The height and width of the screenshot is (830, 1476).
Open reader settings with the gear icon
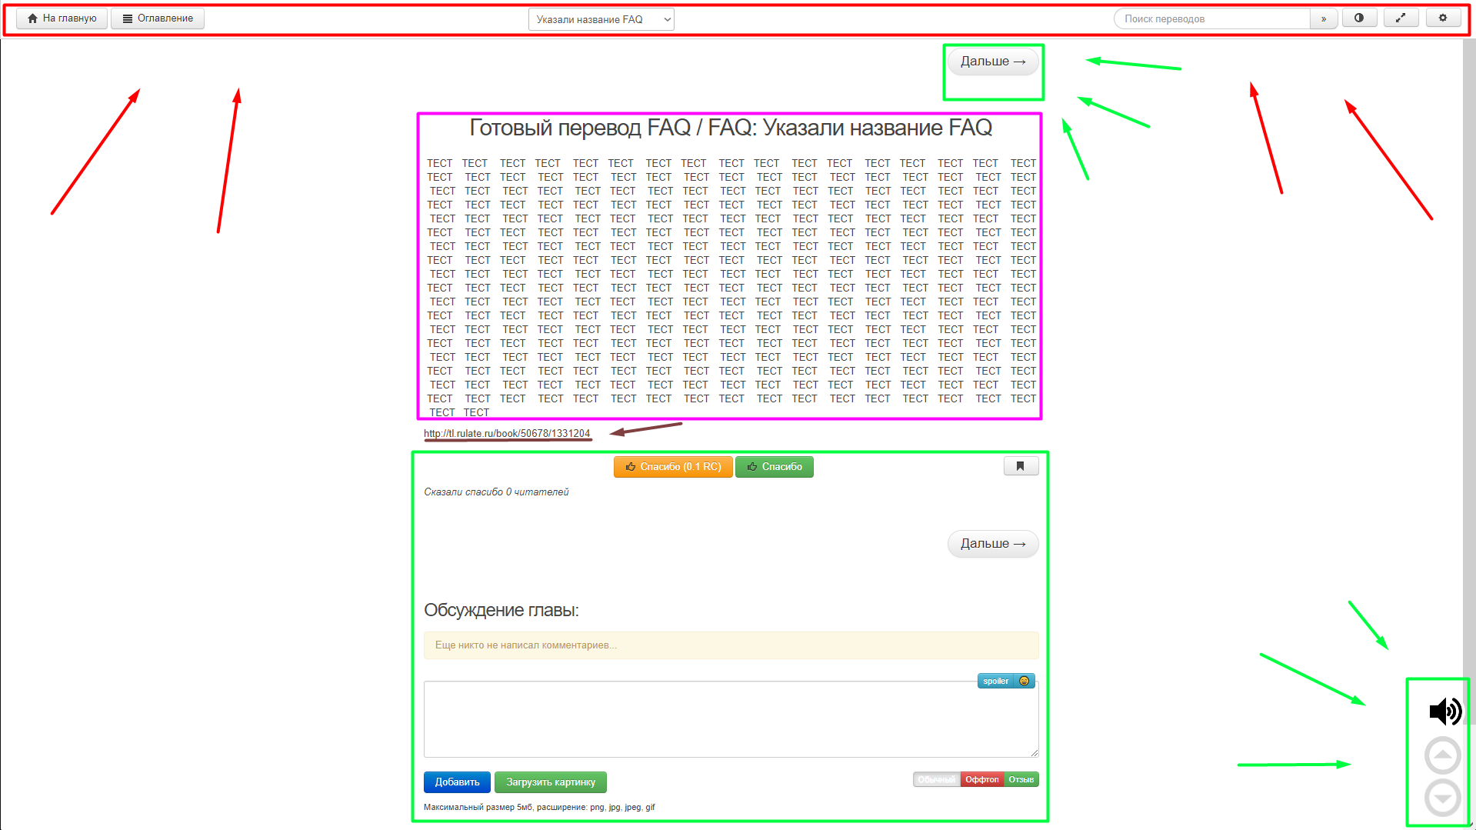[x=1443, y=18]
